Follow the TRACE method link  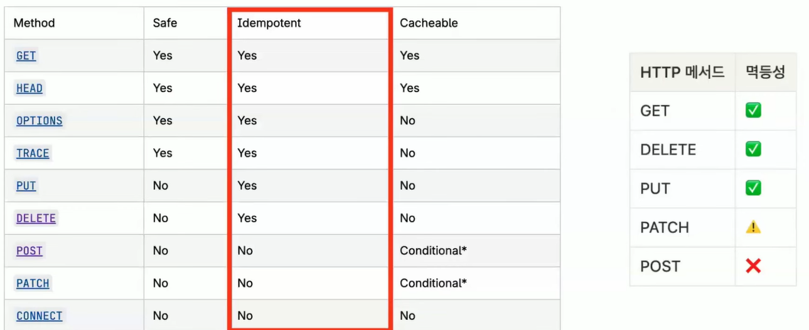point(33,153)
